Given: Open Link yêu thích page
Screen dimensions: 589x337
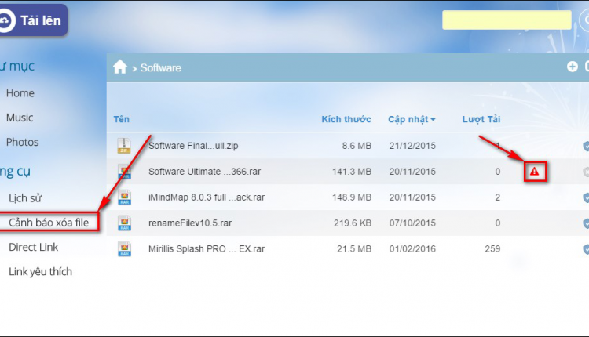Looking at the screenshot, I should coord(40,271).
